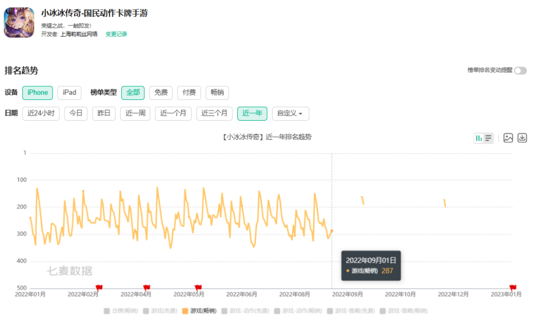The width and height of the screenshot is (538, 320).
Task: Choose 近一年 date range
Action: (252, 113)
